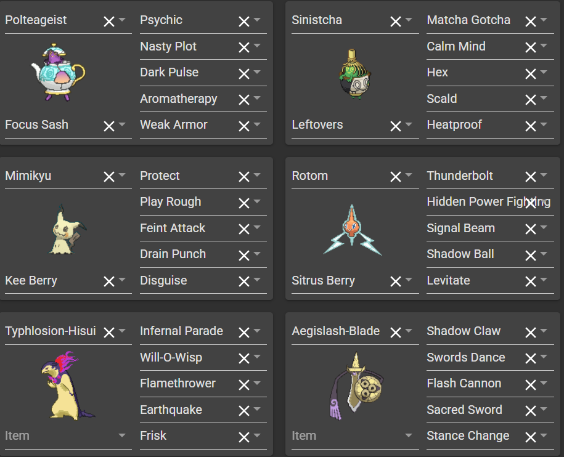Click the Rotom sprite image
The height and width of the screenshot is (457, 564).
tap(353, 230)
